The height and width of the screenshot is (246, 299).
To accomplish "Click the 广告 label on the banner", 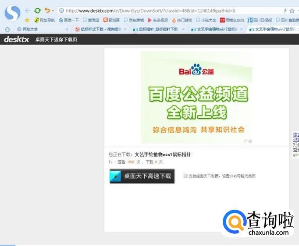I will tap(248, 141).
